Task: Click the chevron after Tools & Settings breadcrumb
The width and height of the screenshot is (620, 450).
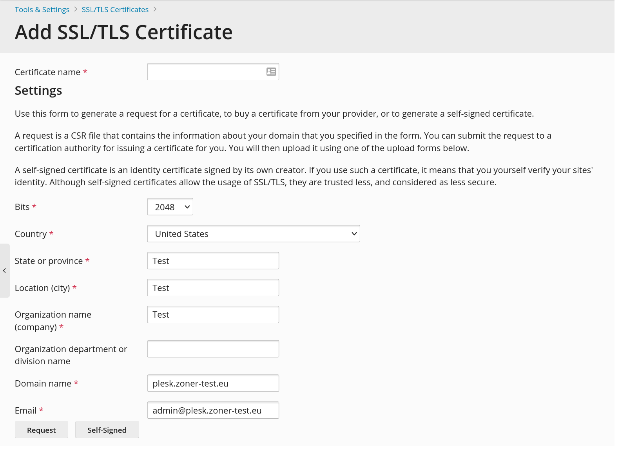Action: (76, 9)
